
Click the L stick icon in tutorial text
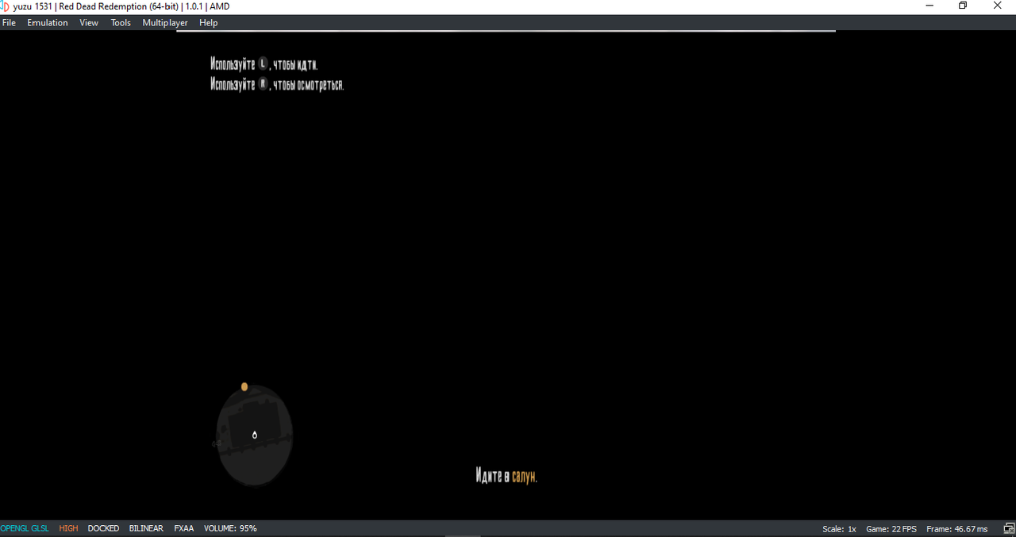pos(264,64)
